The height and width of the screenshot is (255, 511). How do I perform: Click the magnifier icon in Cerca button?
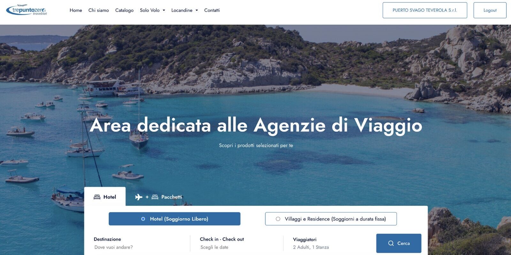tap(391, 243)
